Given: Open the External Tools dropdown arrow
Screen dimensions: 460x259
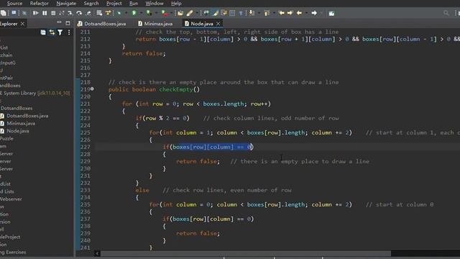Looking at the screenshot, I should point(171,13).
